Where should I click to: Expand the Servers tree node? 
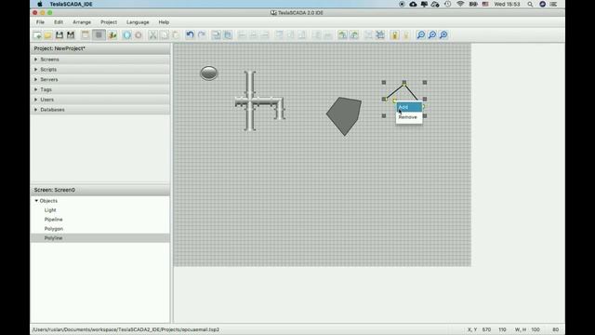point(36,79)
